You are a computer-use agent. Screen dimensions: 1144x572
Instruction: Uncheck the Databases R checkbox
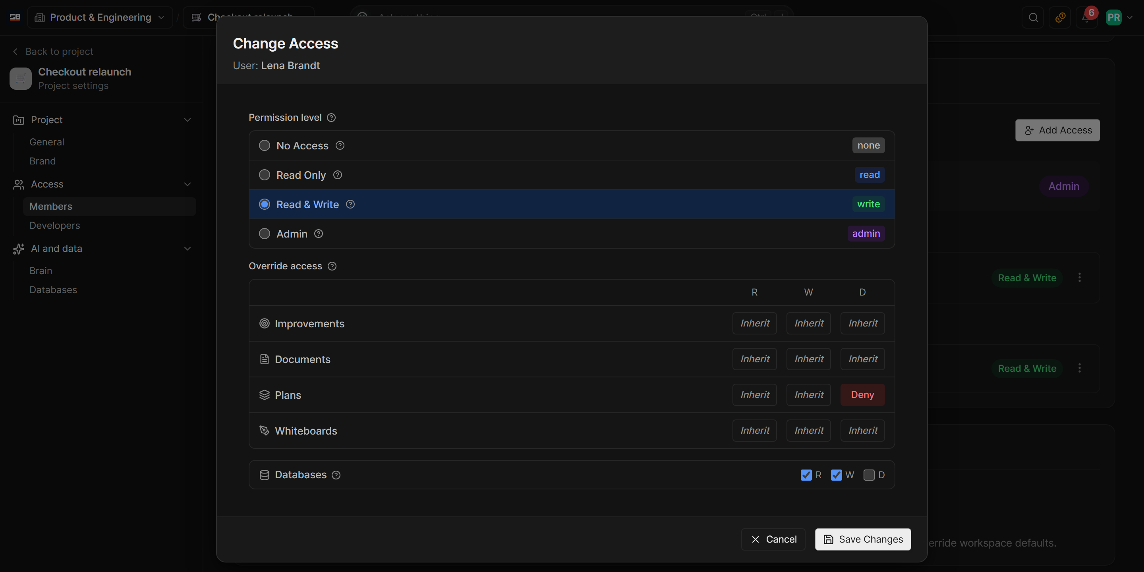[x=806, y=475]
